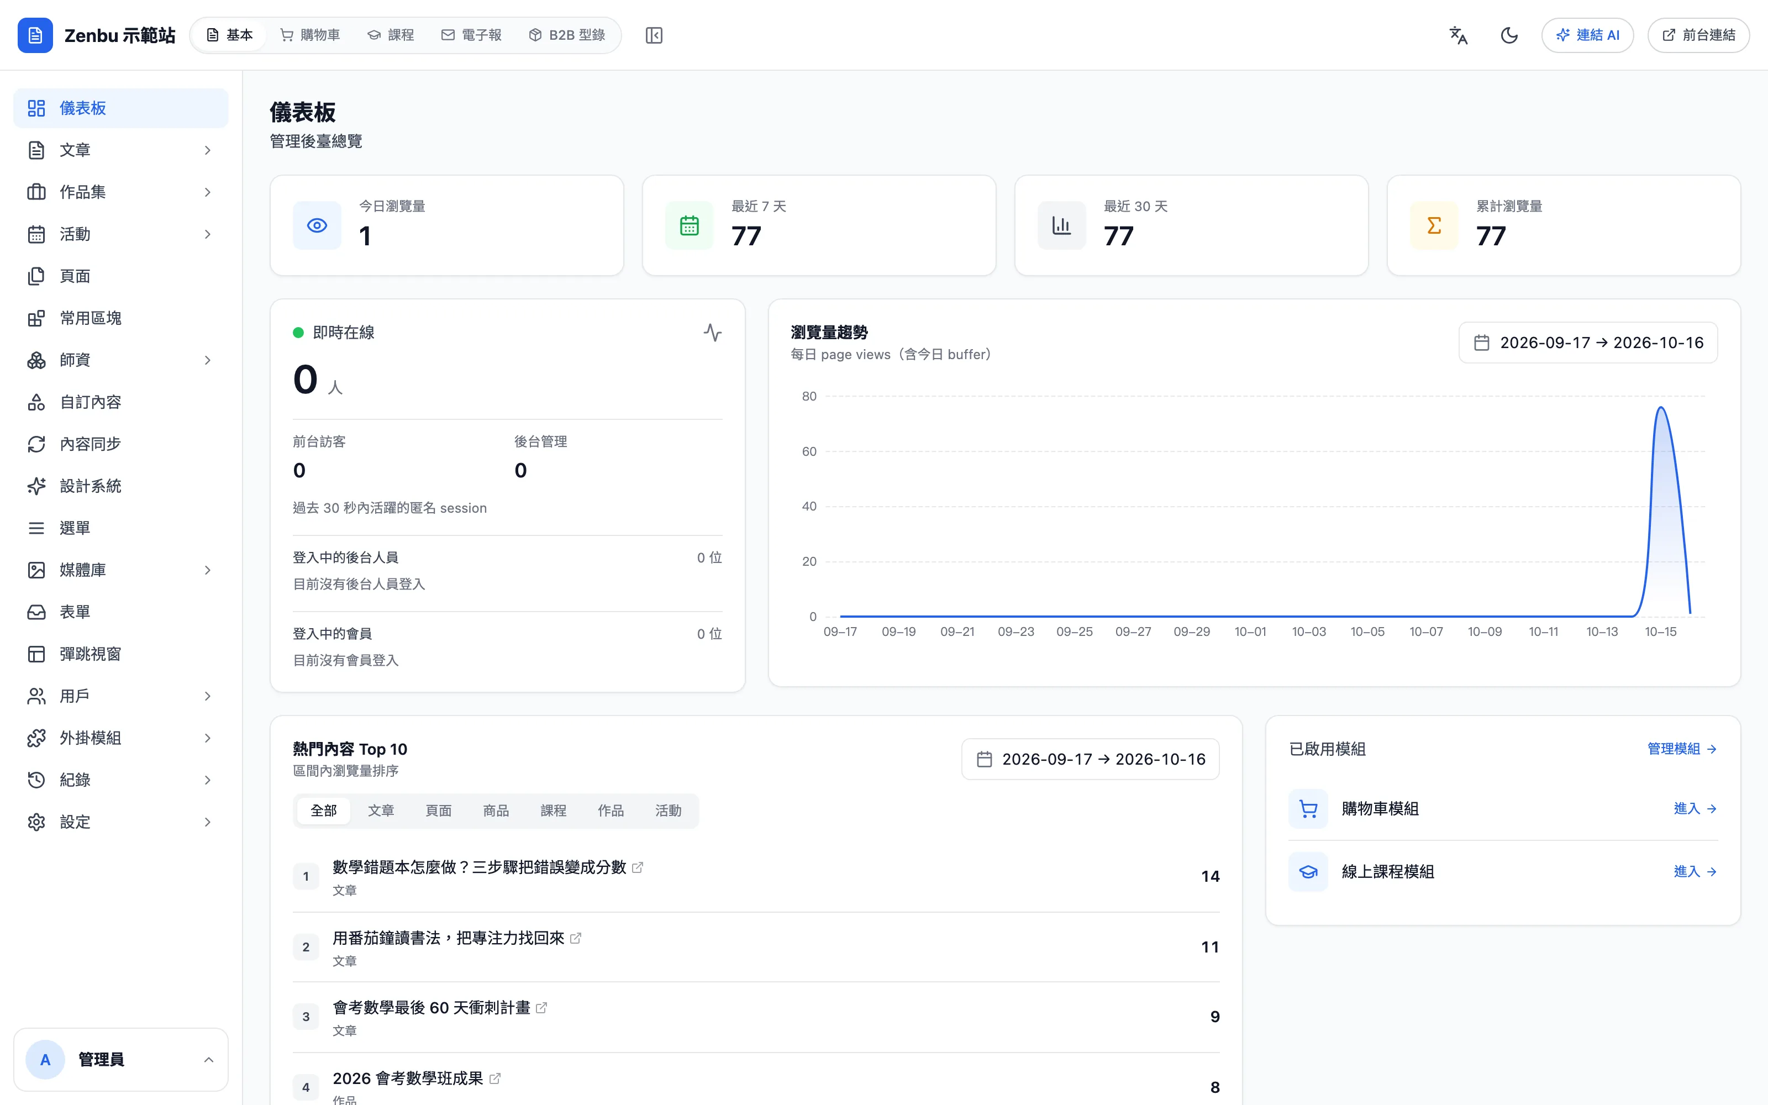Filter Top 10 by 活動 tab

(x=669, y=811)
